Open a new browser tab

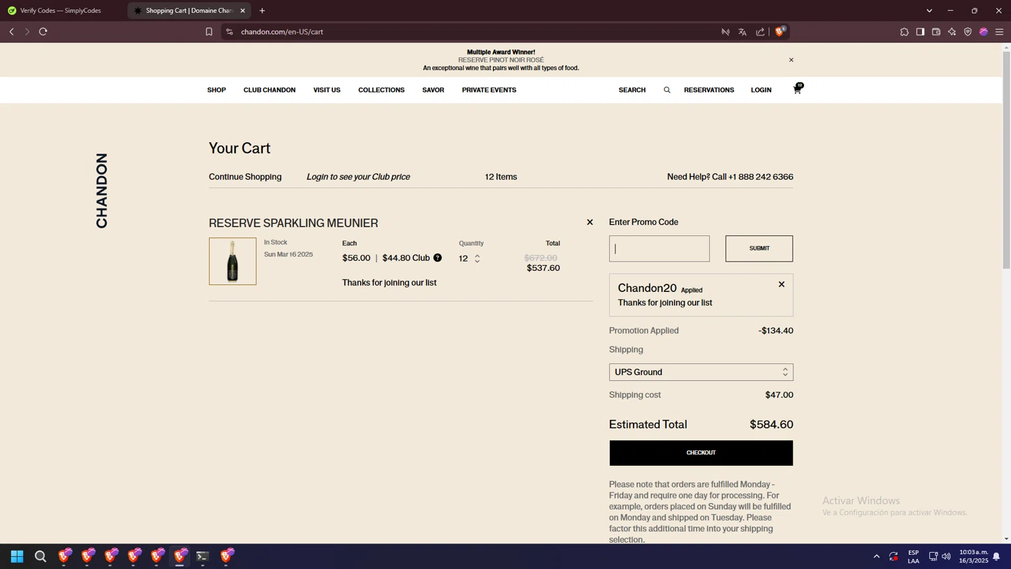point(262,11)
